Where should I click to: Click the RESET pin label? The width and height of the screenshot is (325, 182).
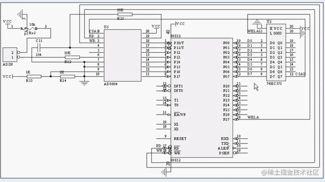click(x=180, y=139)
